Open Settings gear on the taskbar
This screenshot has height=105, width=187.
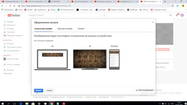click(x=39, y=104)
